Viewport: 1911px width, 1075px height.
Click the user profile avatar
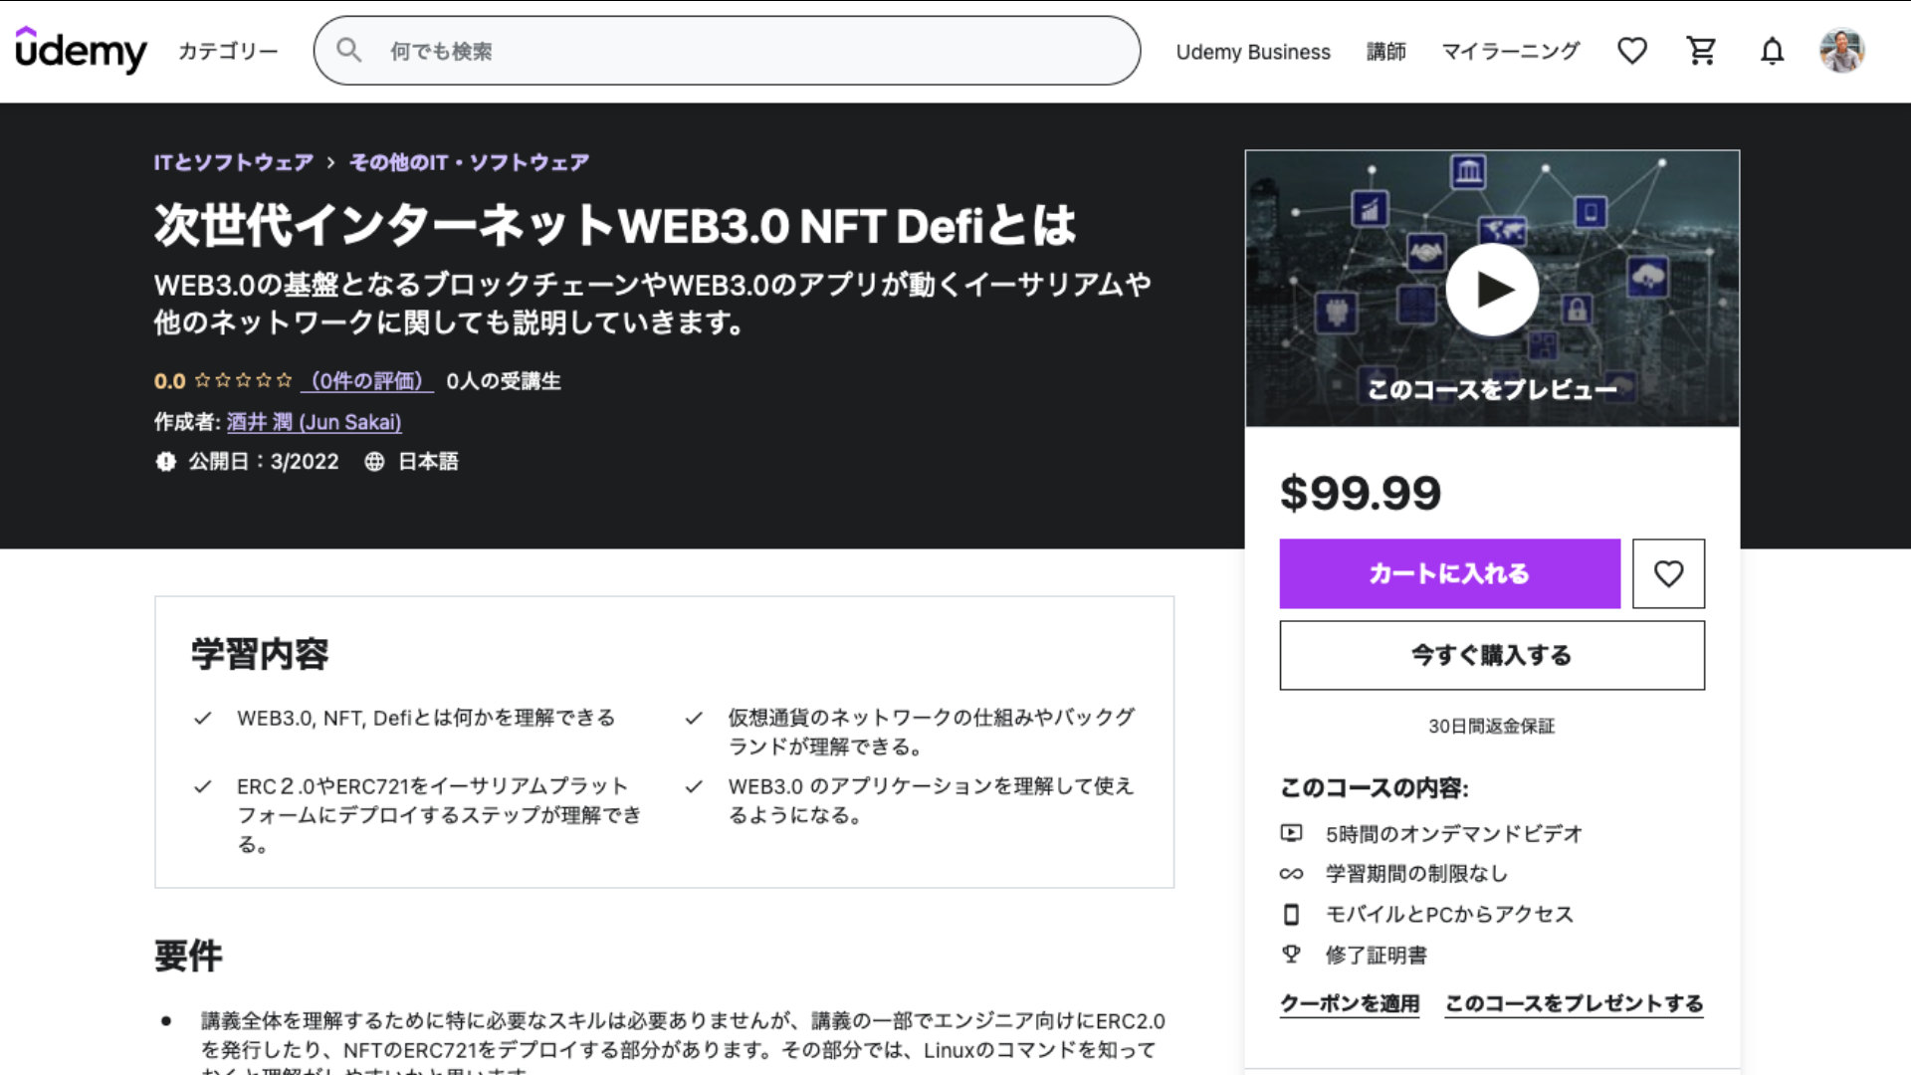click(x=1841, y=51)
